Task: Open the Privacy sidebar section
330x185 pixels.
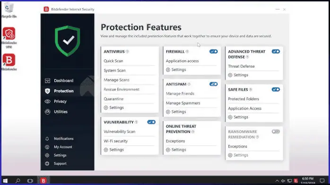Action: pyautogui.click(x=60, y=101)
